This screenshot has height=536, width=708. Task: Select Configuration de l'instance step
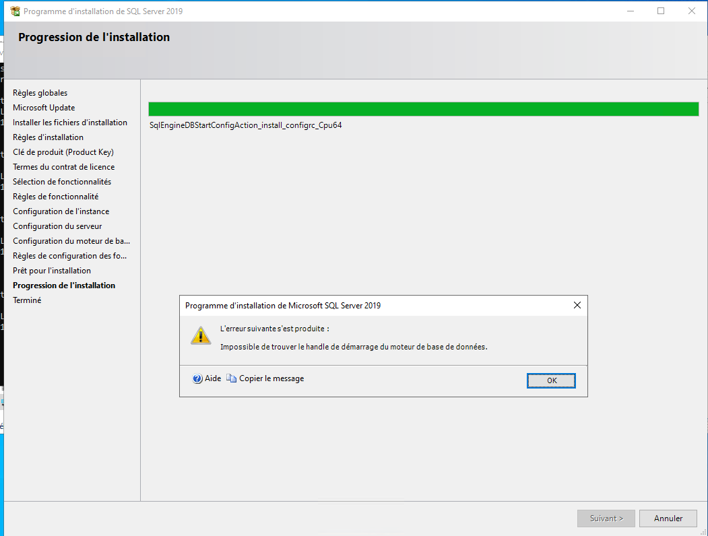click(x=61, y=211)
